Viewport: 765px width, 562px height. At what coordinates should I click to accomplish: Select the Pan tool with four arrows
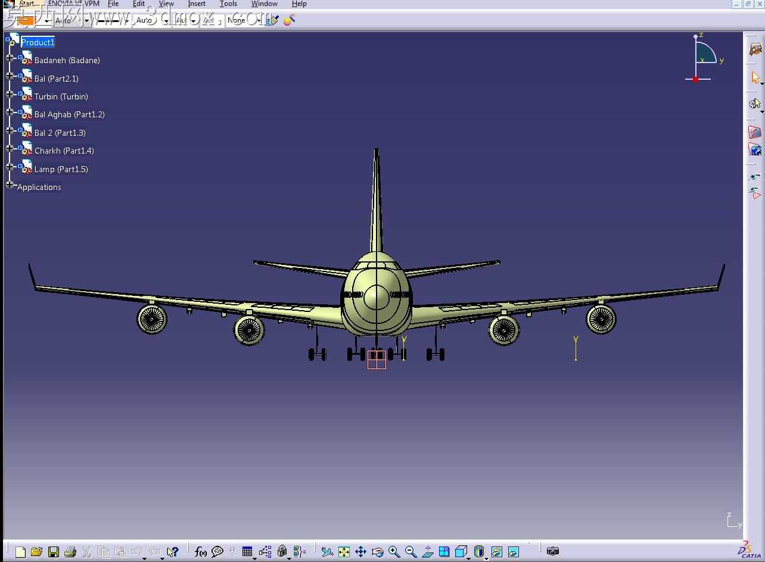click(360, 552)
